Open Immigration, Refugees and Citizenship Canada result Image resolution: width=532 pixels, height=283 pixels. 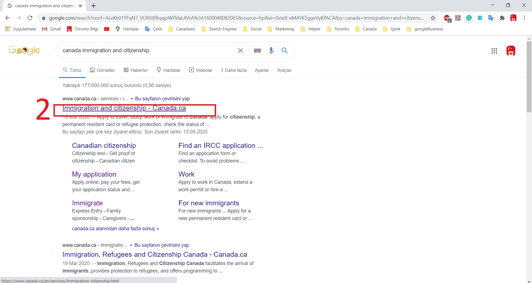(155, 255)
